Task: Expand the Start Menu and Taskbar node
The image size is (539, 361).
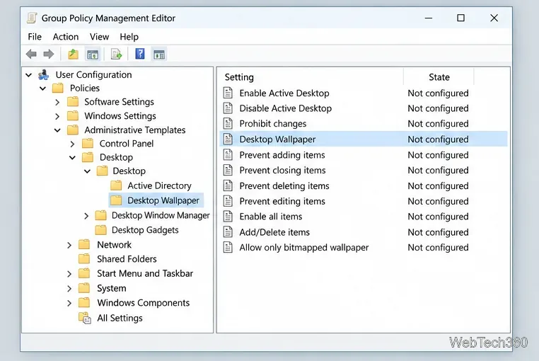Action: coord(69,274)
